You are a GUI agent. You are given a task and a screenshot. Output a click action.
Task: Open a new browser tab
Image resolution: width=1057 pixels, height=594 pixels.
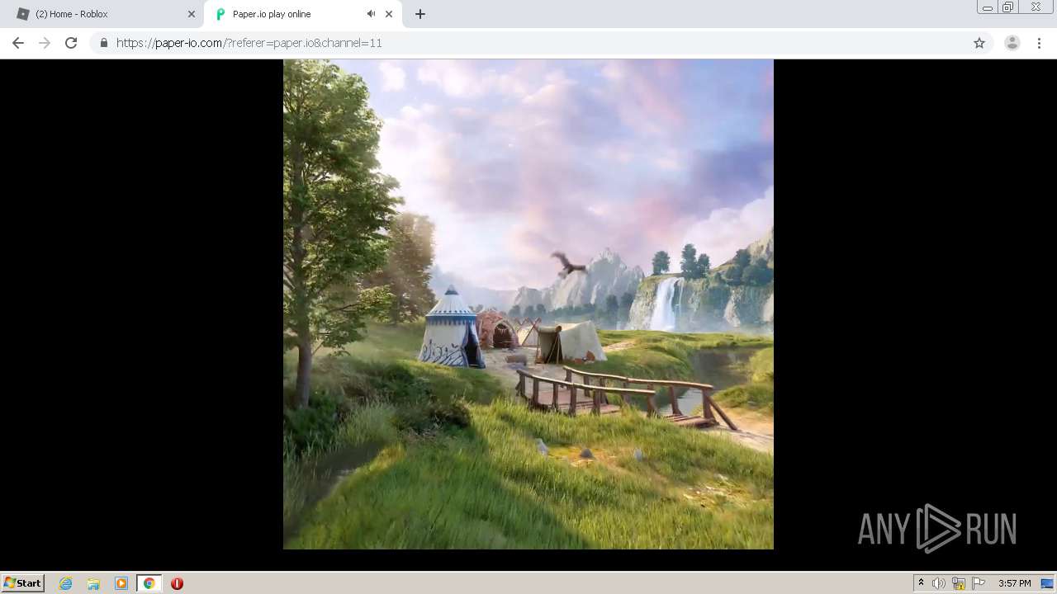click(x=419, y=14)
